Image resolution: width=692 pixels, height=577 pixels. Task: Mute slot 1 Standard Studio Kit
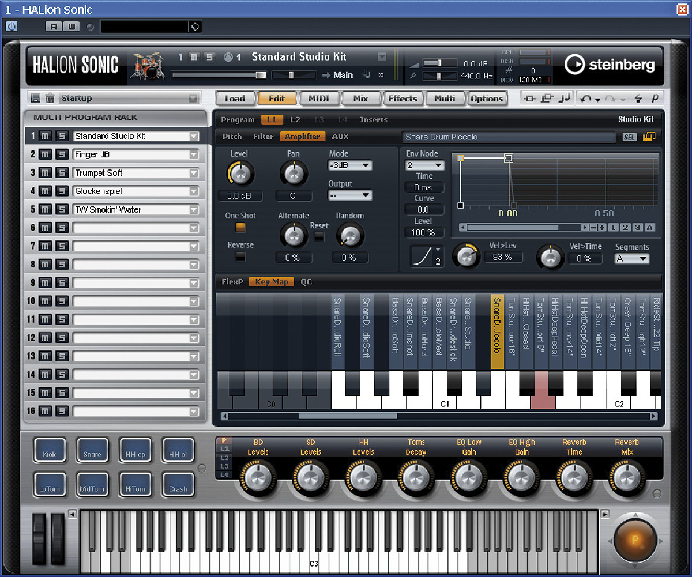click(45, 137)
